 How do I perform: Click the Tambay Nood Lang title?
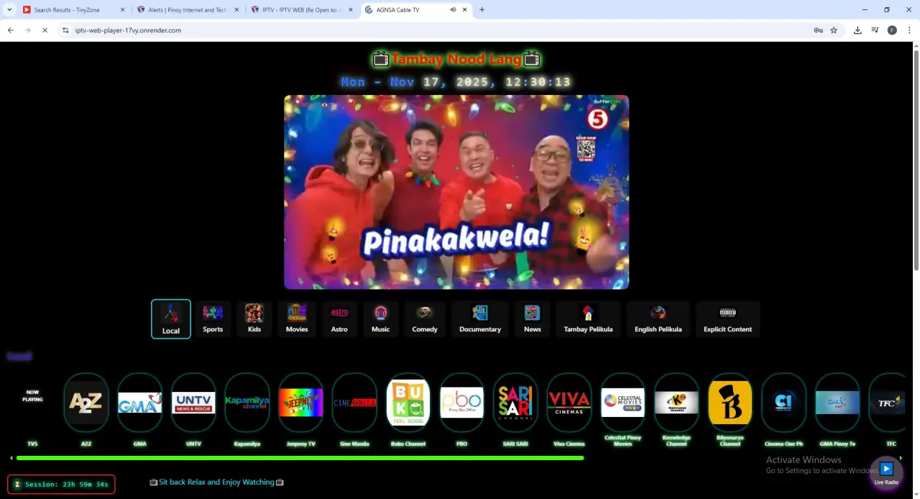click(x=456, y=59)
